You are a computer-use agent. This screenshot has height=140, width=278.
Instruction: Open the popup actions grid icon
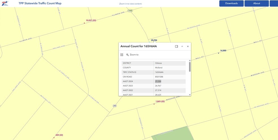(121, 55)
